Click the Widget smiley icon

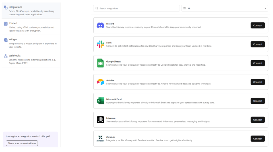click(6, 40)
